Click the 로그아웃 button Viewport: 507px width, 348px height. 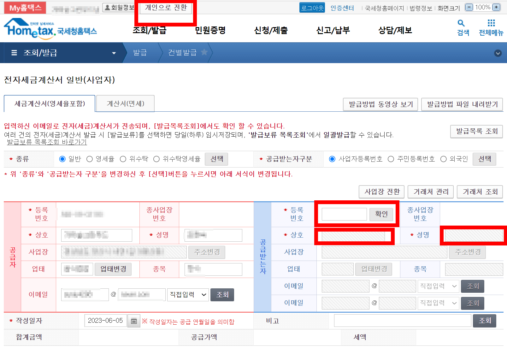click(x=312, y=8)
